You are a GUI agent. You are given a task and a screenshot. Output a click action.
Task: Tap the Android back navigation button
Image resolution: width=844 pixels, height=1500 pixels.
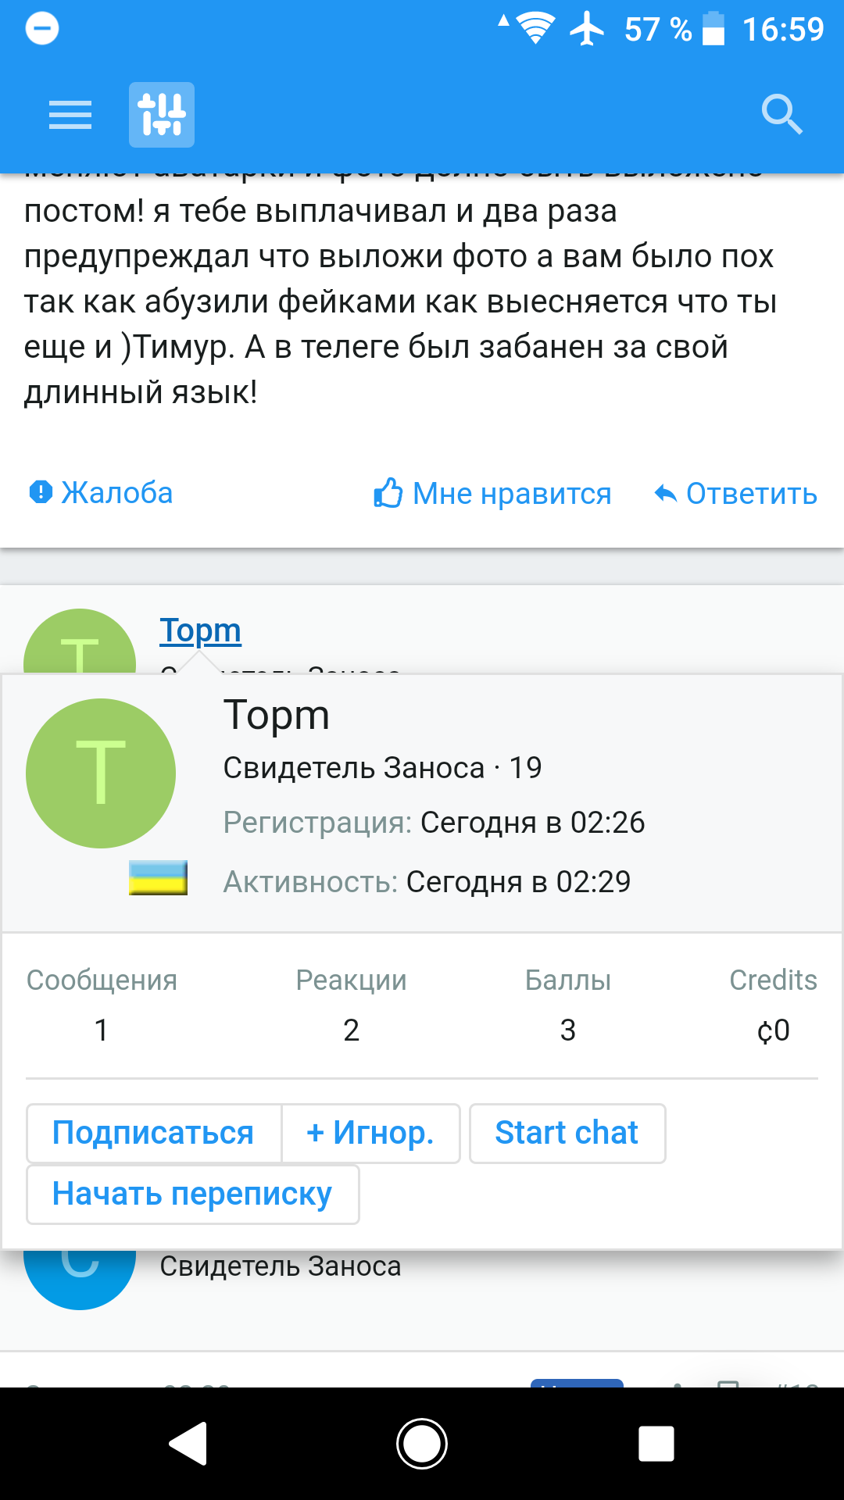click(x=188, y=1443)
